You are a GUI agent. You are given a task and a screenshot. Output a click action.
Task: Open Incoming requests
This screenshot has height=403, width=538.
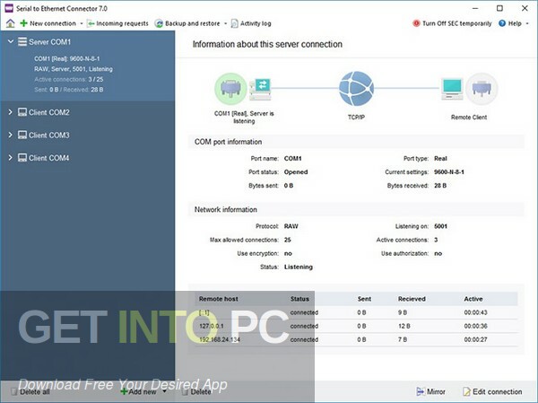(x=117, y=23)
